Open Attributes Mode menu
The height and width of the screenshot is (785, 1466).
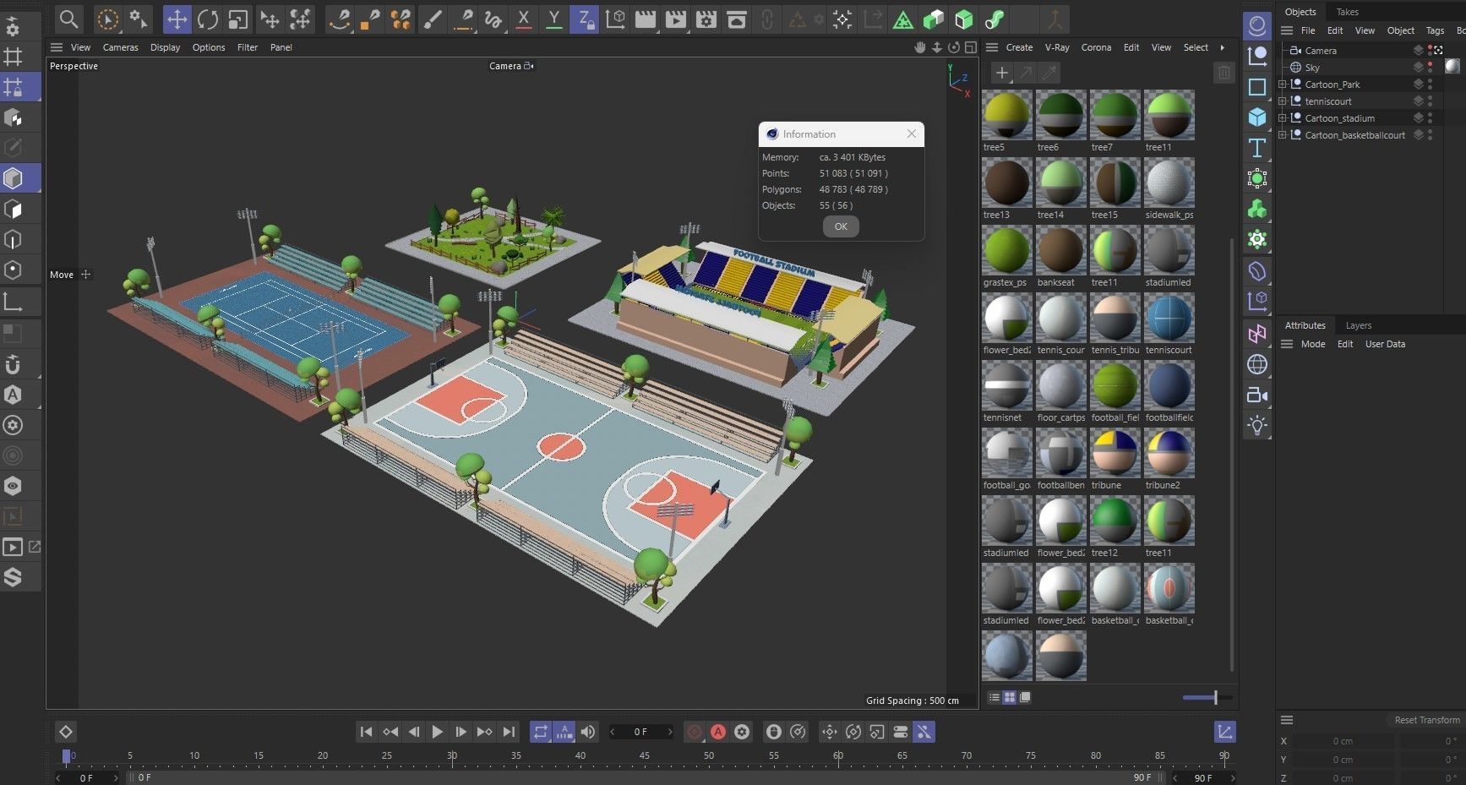1313,344
